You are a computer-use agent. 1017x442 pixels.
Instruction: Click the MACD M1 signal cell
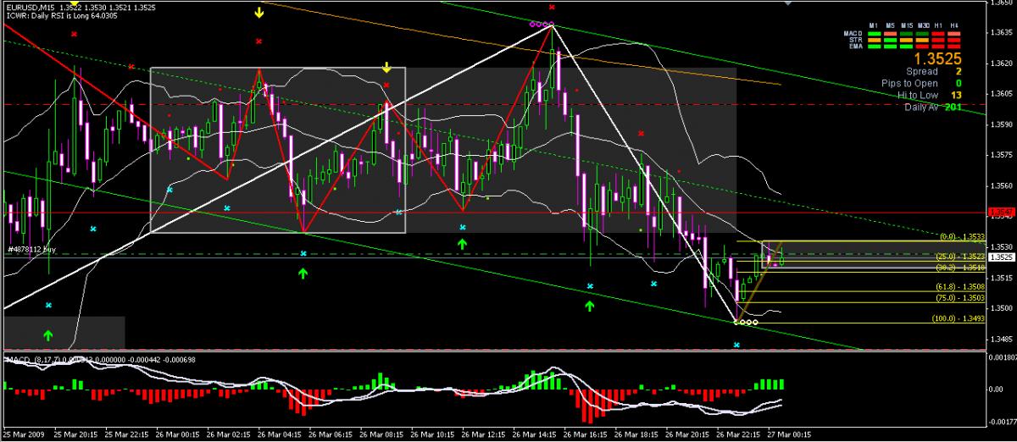coord(874,33)
